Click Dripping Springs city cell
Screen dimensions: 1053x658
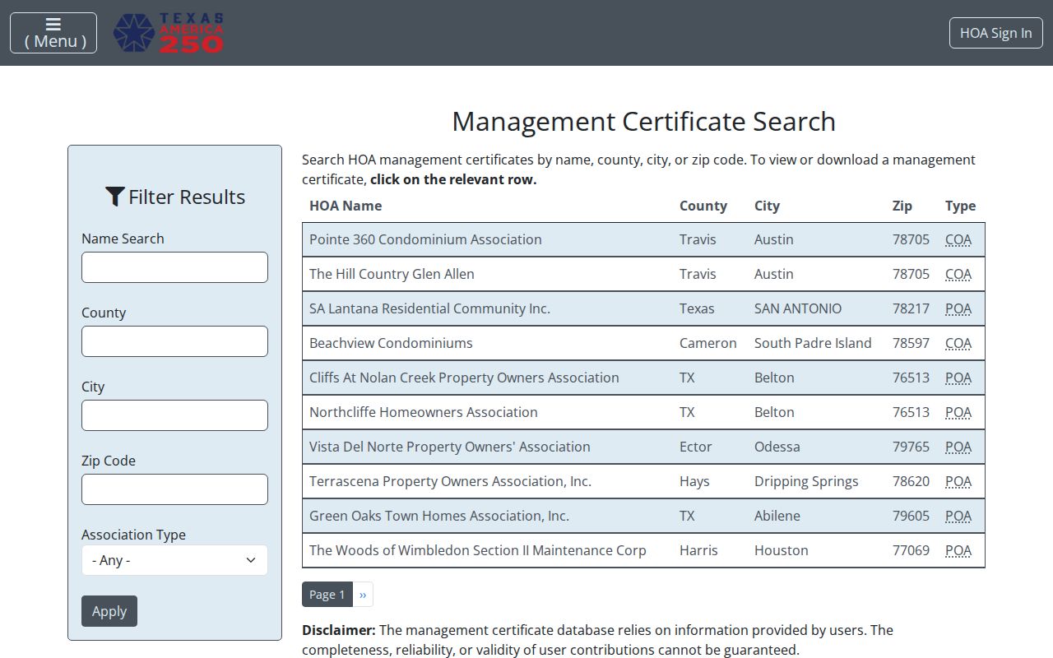click(806, 481)
